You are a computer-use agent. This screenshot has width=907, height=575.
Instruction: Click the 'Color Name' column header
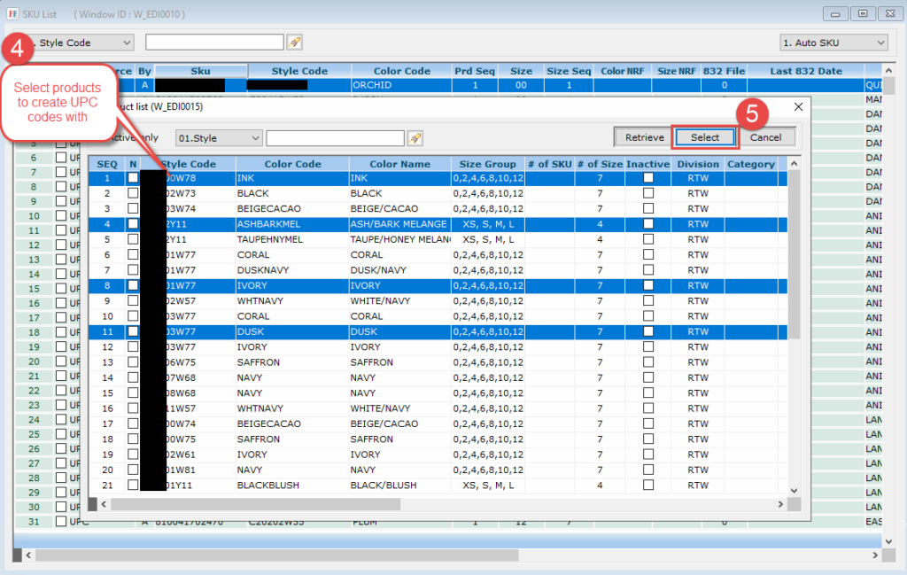[399, 164]
